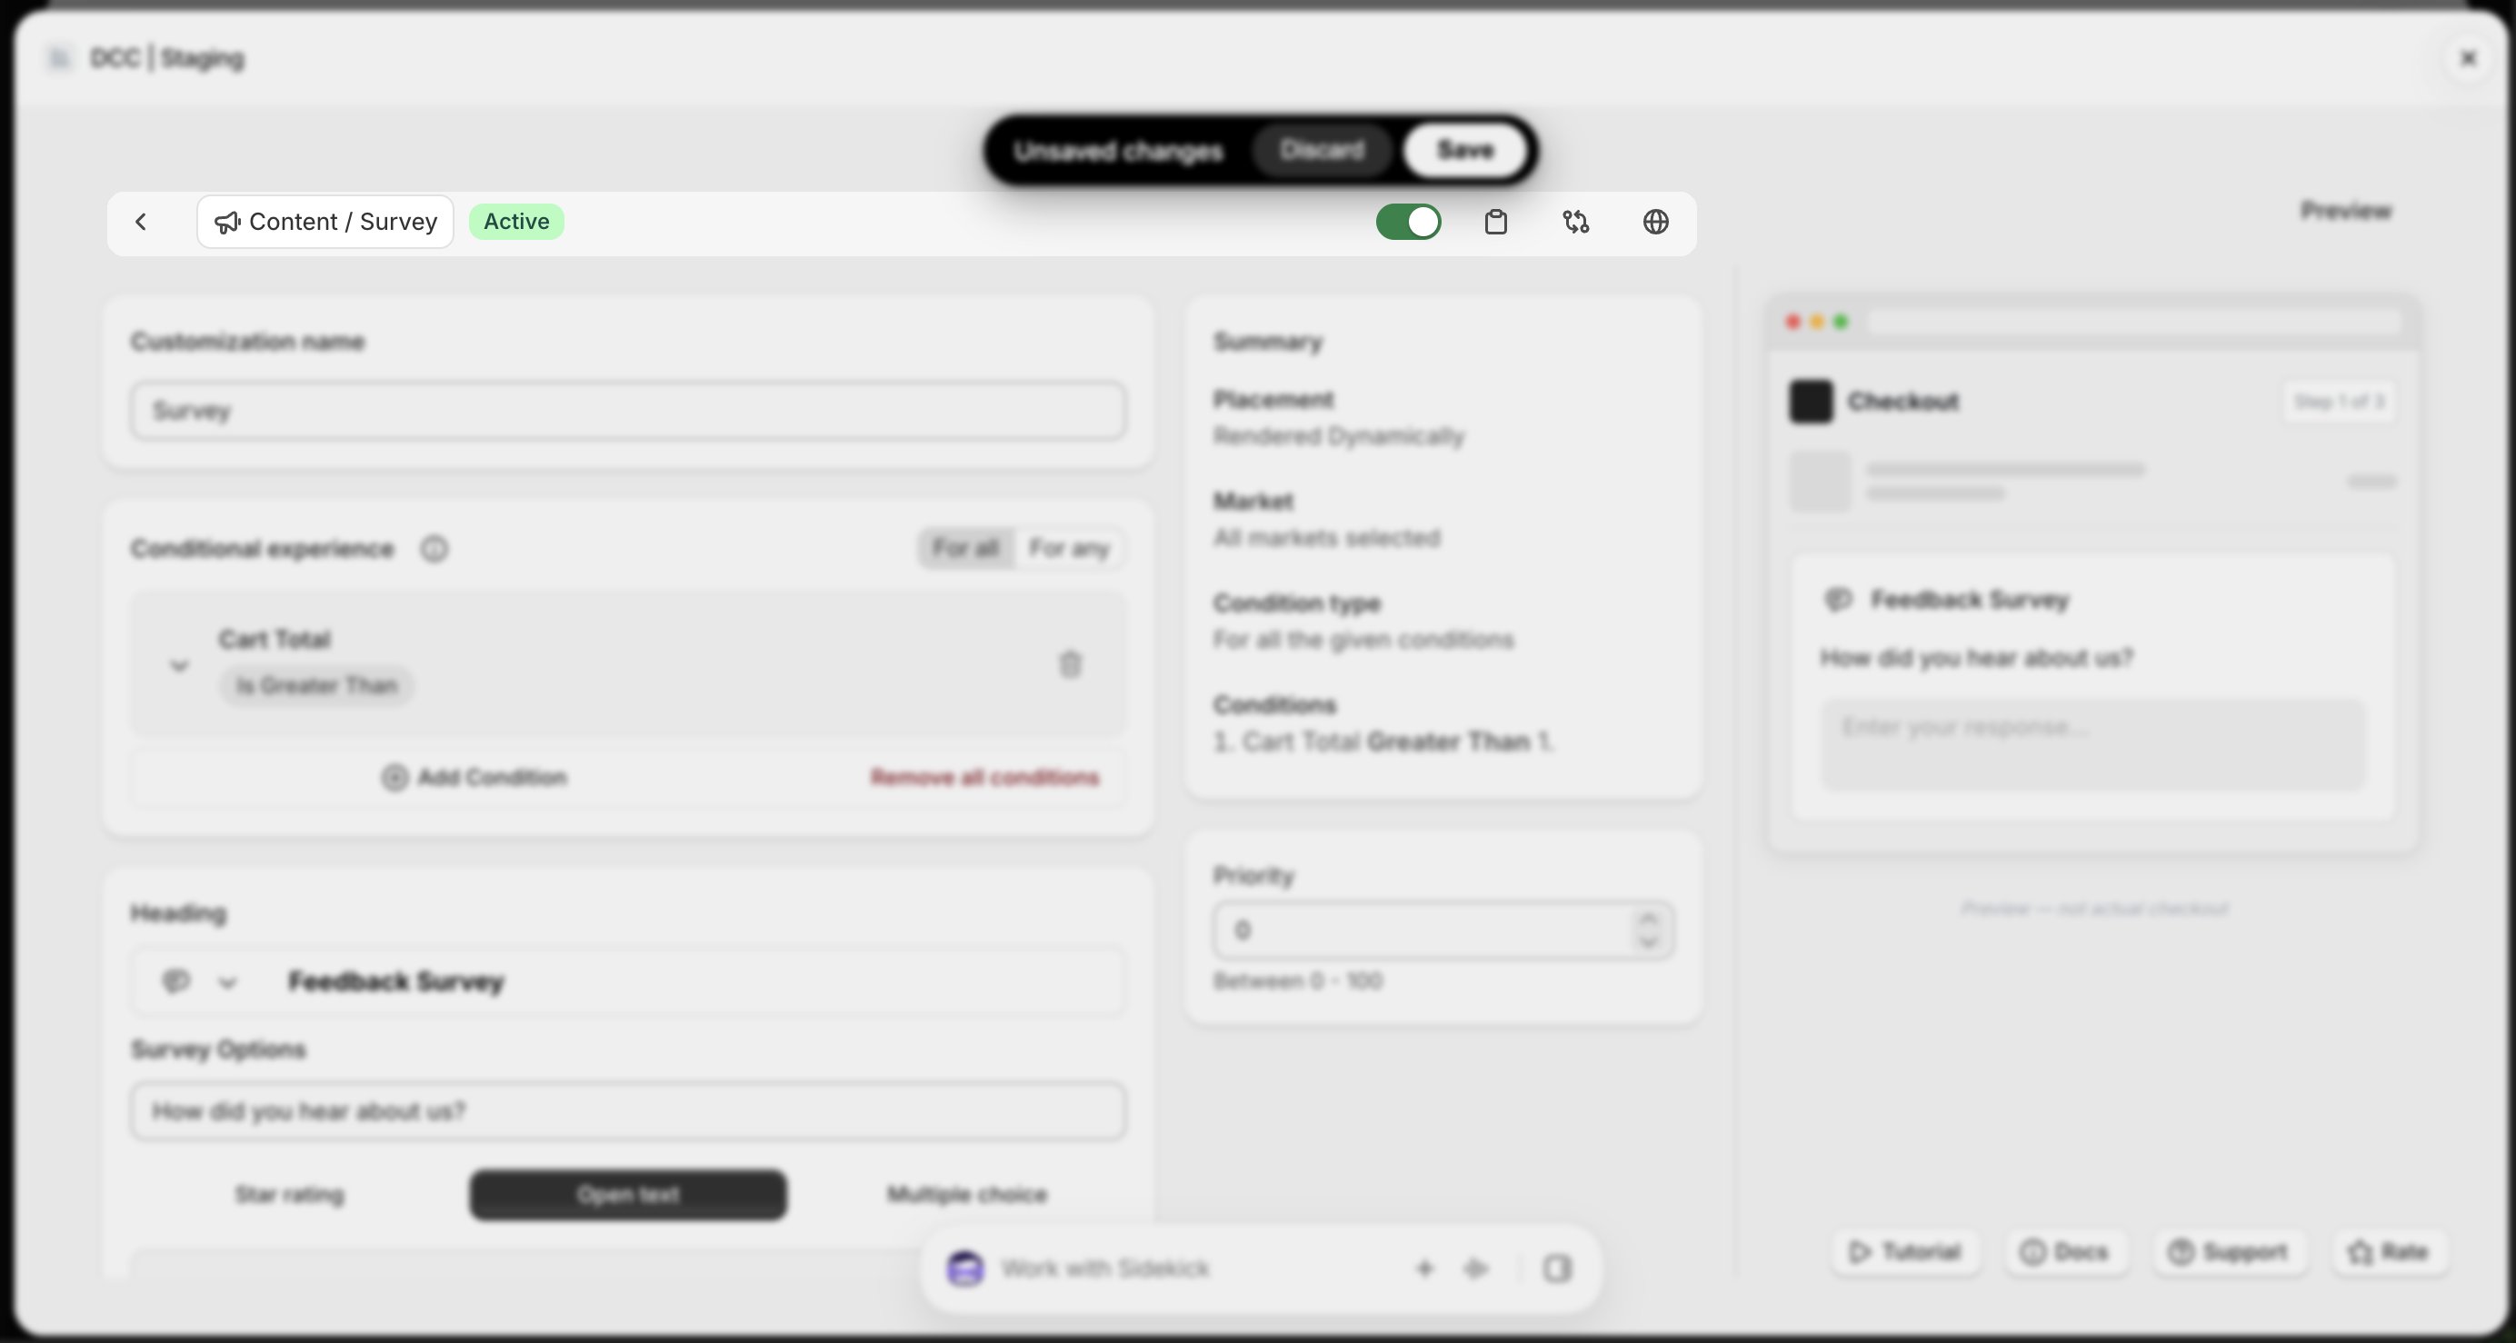Open the Content / Survey breadcrumb
The height and width of the screenshot is (1343, 2516).
coord(325,222)
